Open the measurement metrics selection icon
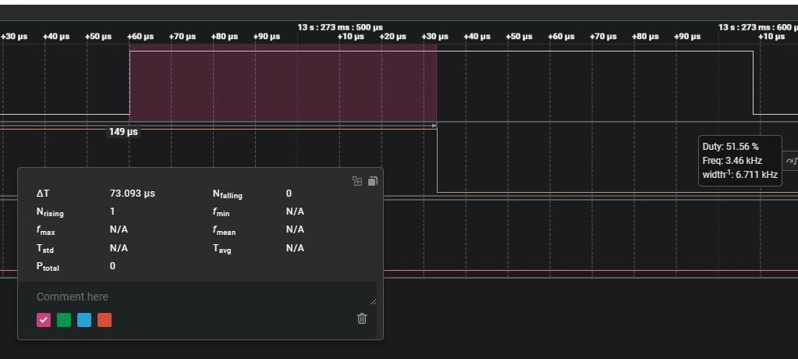798x359 pixels. [x=357, y=181]
